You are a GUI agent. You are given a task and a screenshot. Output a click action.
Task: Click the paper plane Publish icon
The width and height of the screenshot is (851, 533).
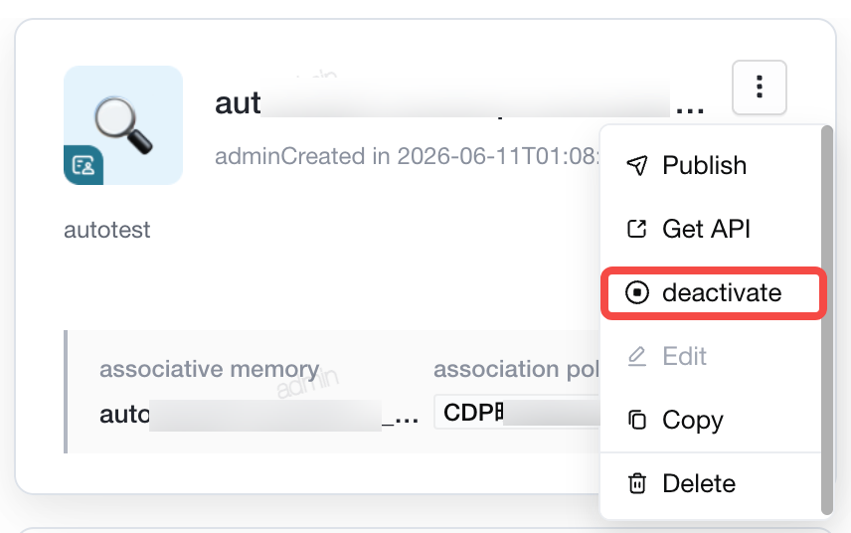[637, 165]
